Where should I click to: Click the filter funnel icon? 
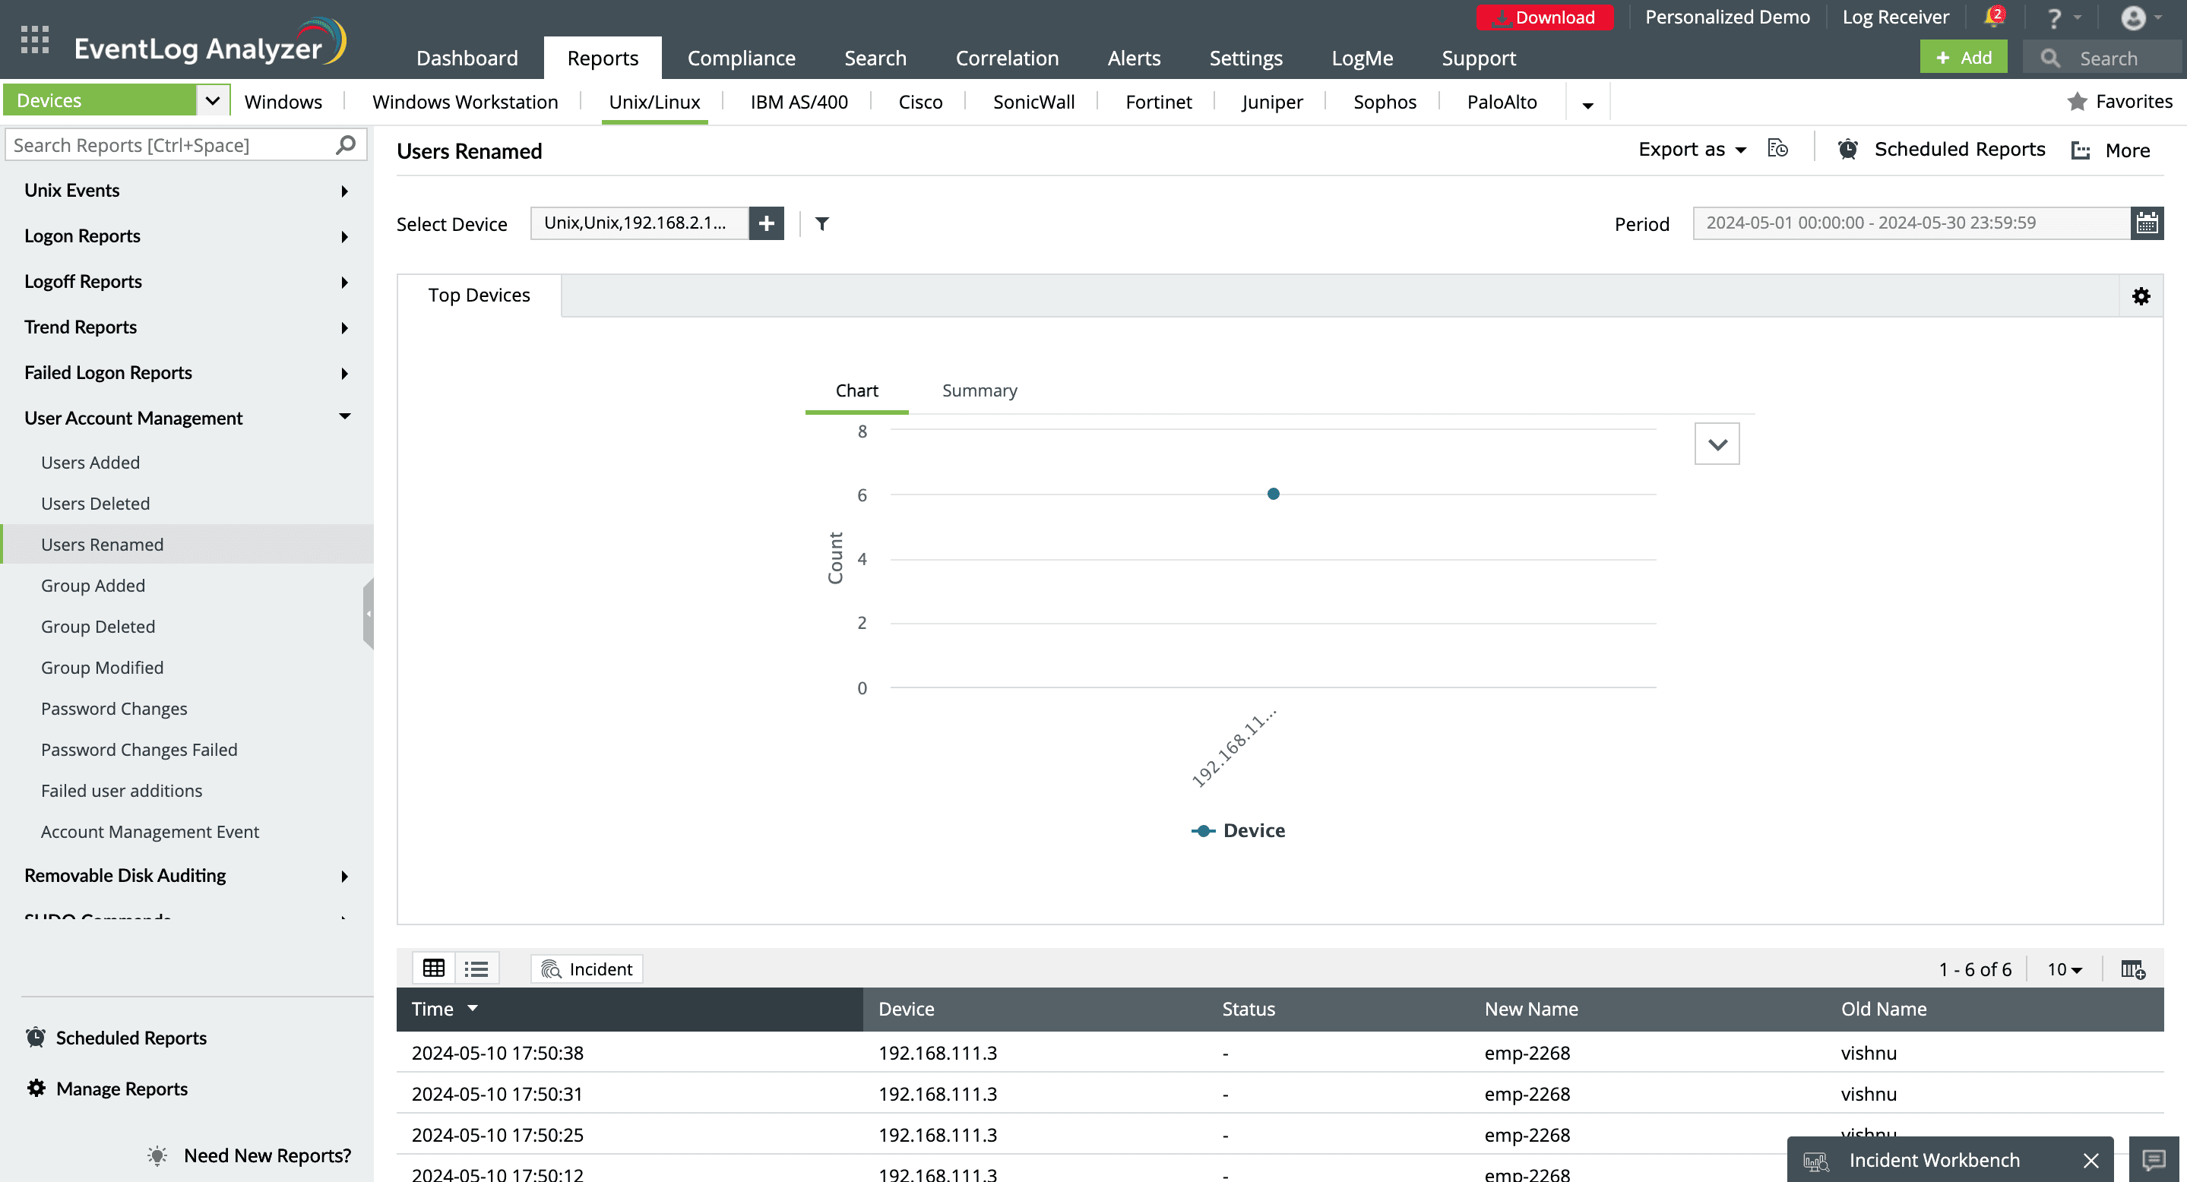click(821, 224)
